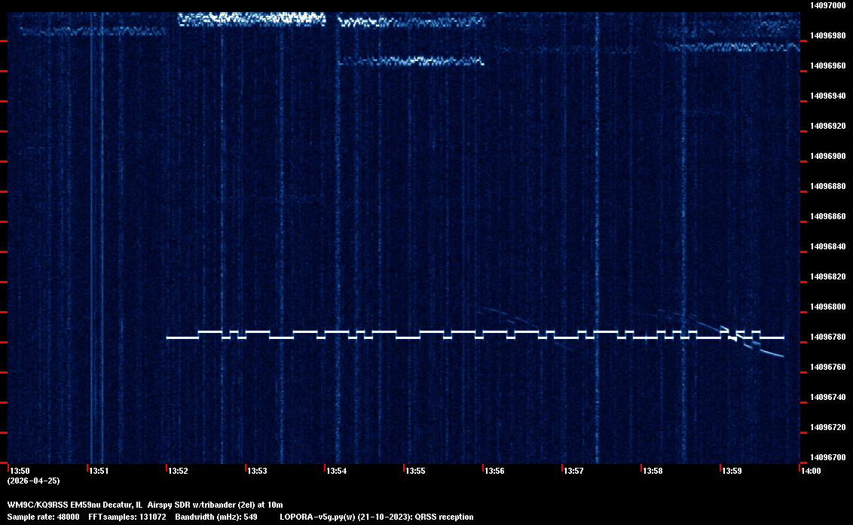The image size is (853, 525).
Task: Select the 13:54 time marker label
Action: pyautogui.click(x=337, y=472)
